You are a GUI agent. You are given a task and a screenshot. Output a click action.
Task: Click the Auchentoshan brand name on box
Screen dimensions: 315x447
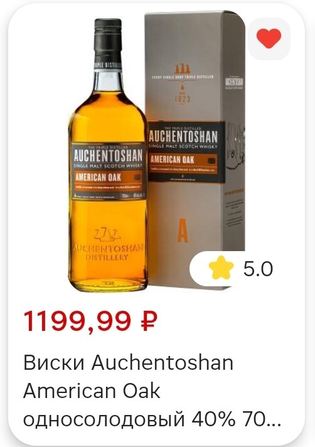pyautogui.click(x=184, y=137)
